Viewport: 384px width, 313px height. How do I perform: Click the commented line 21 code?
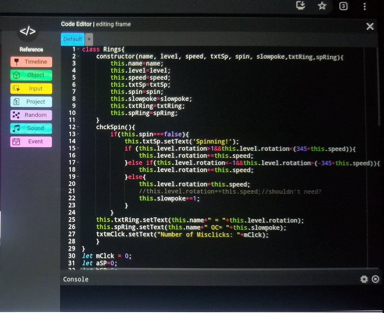(x=230, y=191)
